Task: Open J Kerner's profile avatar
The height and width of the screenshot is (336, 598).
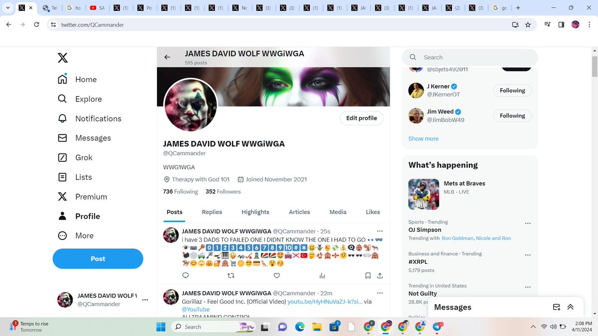Action: (x=416, y=91)
